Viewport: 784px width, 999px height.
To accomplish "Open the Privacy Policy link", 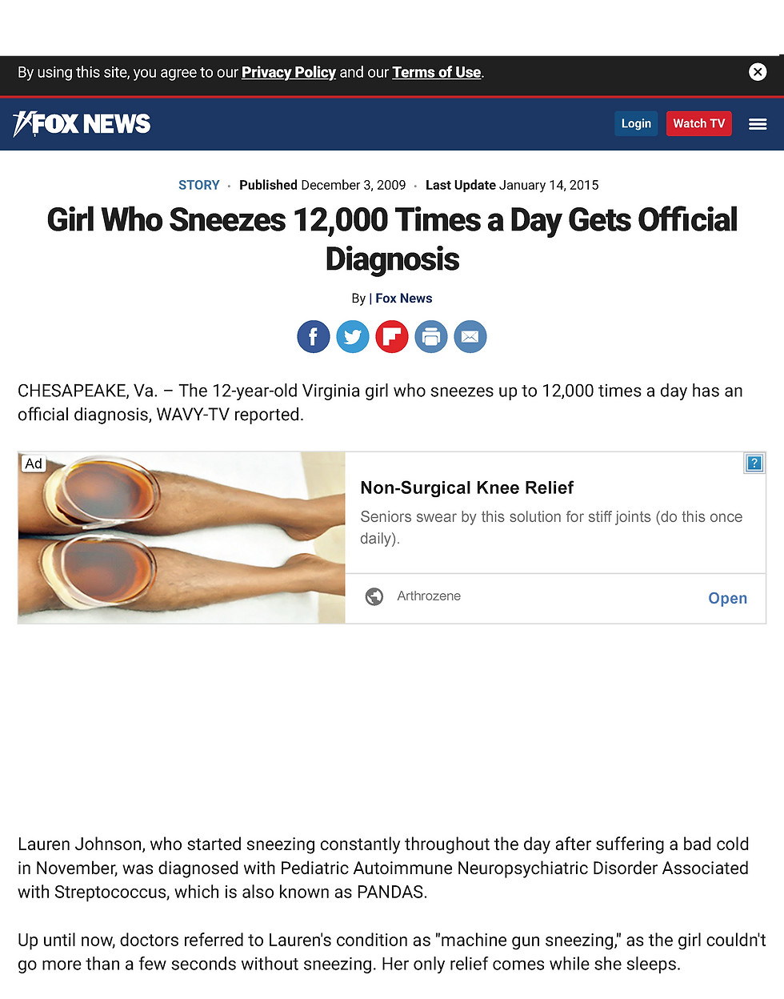I will [x=289, y=72].
